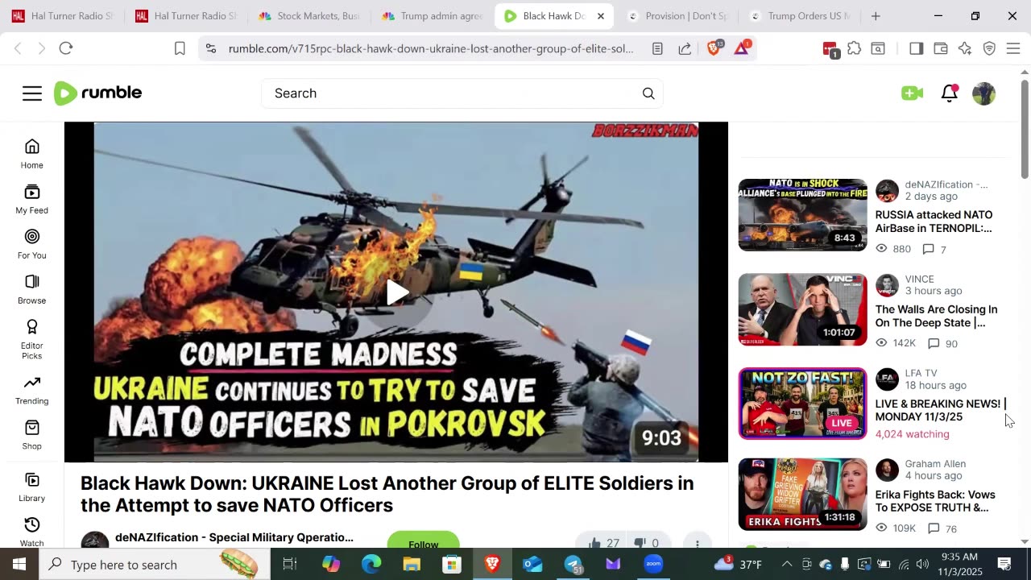
Task: Open Brave Rewards triangle icon
Action: click(x=743, y=48)
